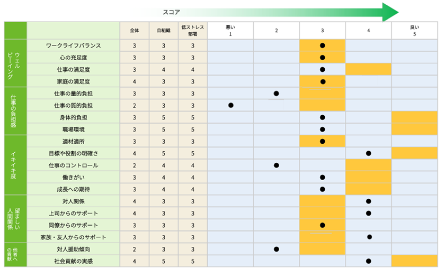The image size is (445, 269).
Task: Click the orange cell in 仕事の満足度 row
Action: pyautogui.click(x=368, y=69)
